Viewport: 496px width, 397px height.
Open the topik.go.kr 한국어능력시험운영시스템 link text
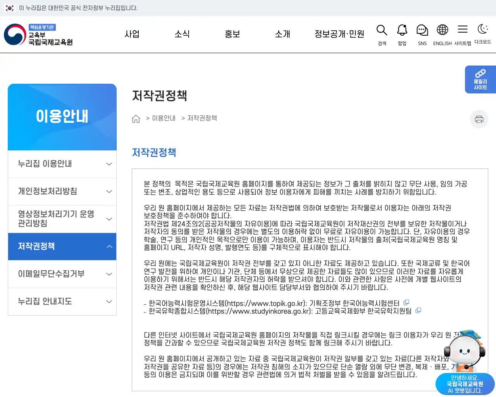click(x=274, y=303)
